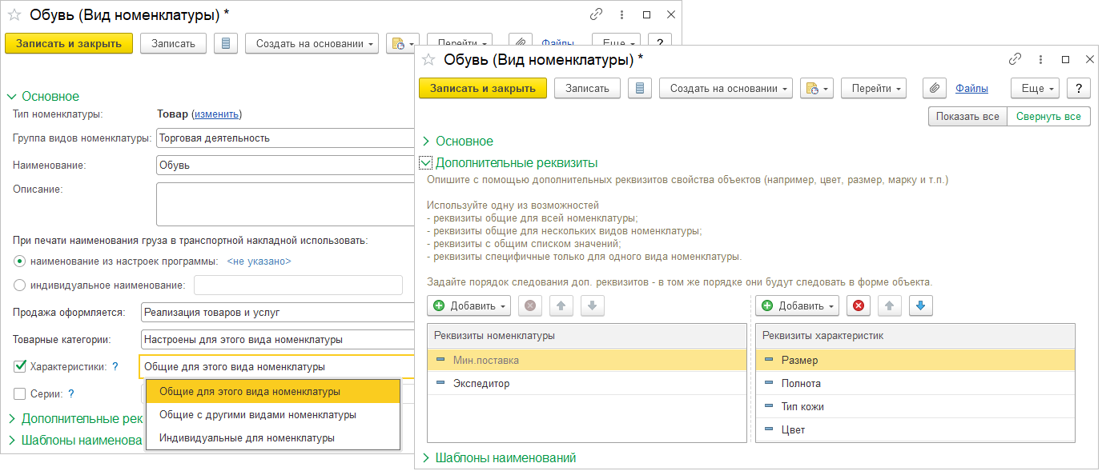The height and width of the screenshot is (471, 1102).
Task: Click the yellow Записать и закрыть button
Action: (x=482, y=89)
